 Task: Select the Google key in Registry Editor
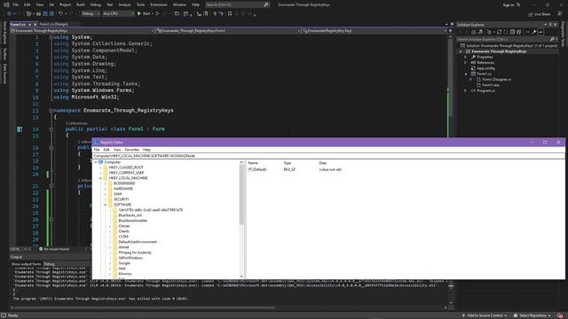[124, 263]
